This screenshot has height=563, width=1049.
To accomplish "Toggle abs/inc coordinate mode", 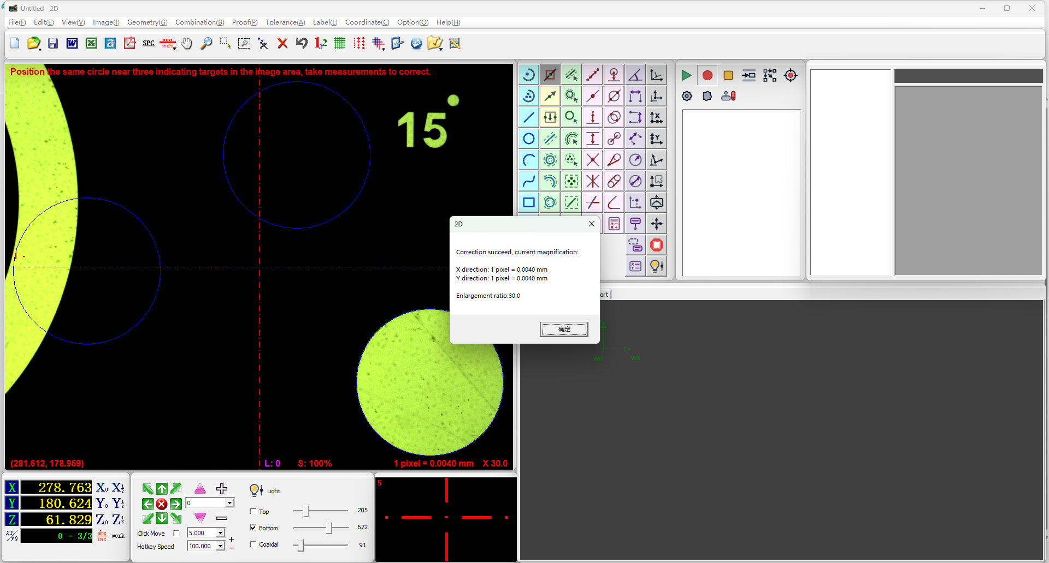I will pyautogui.click(x=102, y=536).
